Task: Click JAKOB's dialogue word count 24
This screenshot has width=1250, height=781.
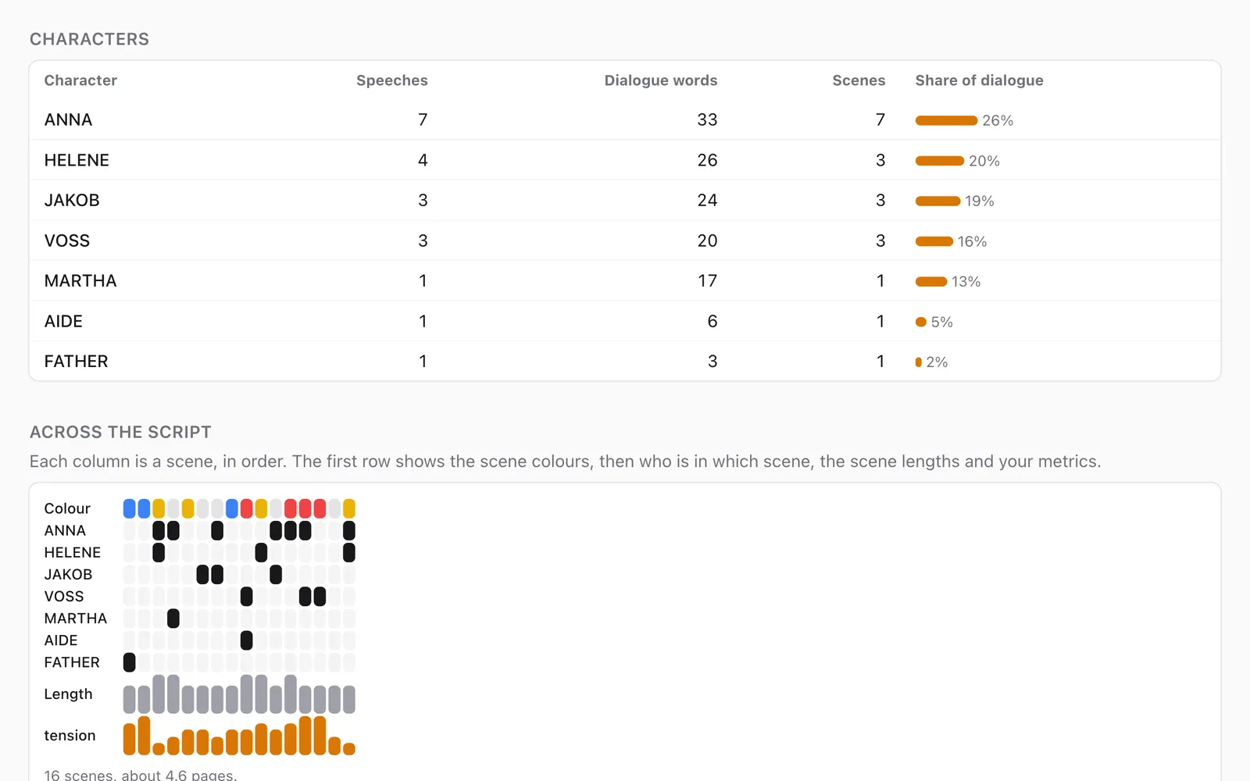Action: point(707,200)
